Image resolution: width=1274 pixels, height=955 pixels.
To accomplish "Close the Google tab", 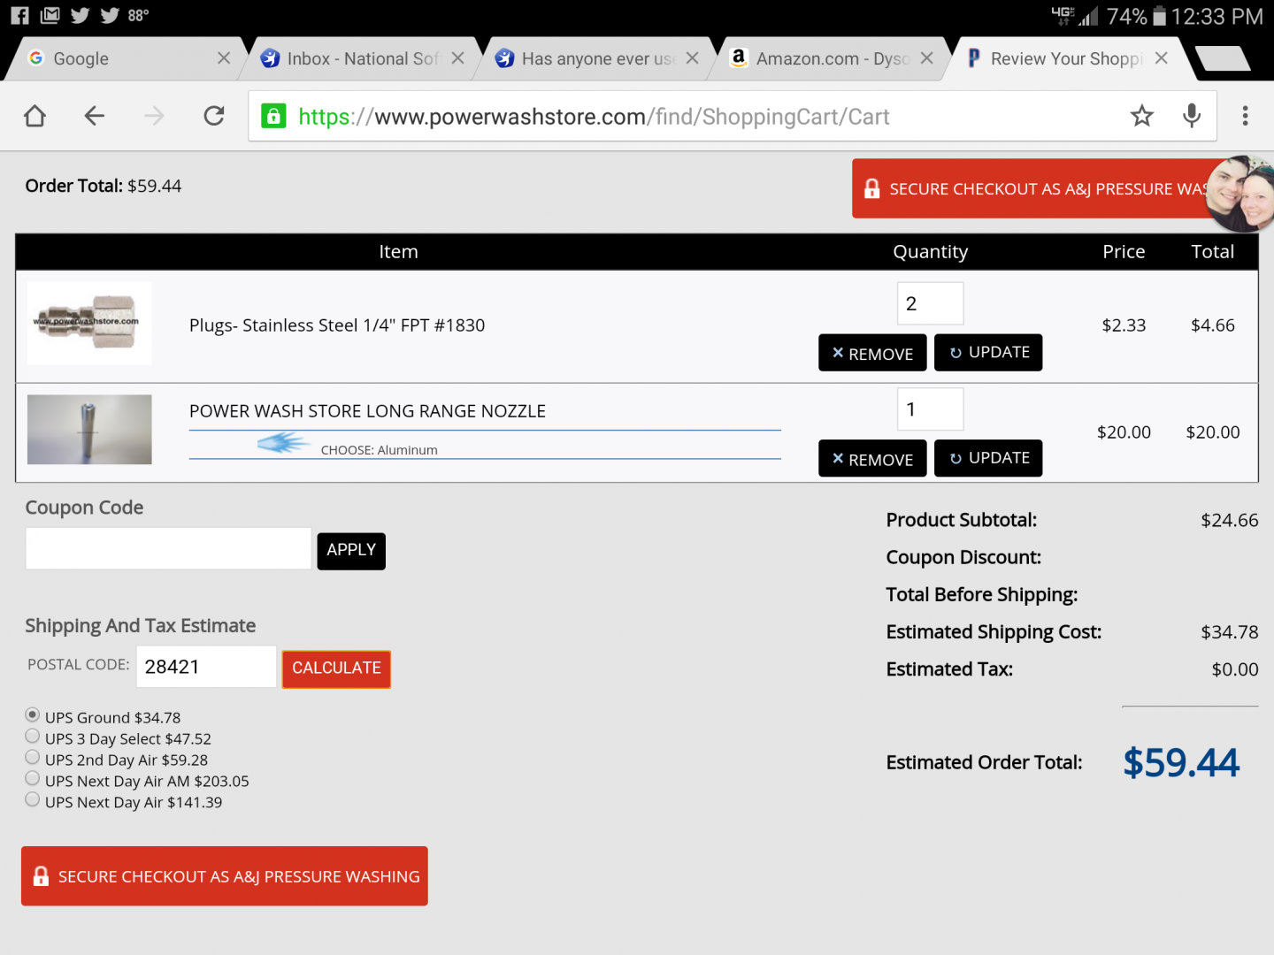I will coord(224,58).
